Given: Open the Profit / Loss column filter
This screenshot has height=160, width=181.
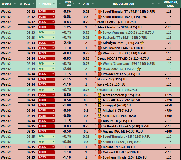Looking at the screenshot, I should coord(73,4).
